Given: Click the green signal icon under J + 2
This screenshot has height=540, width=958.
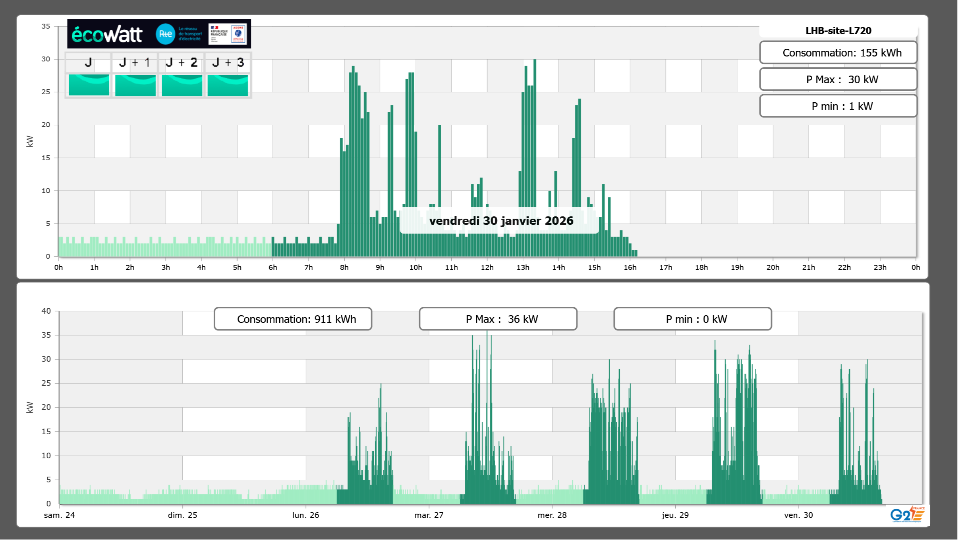Looking at the screenshot, I should 182,85.
